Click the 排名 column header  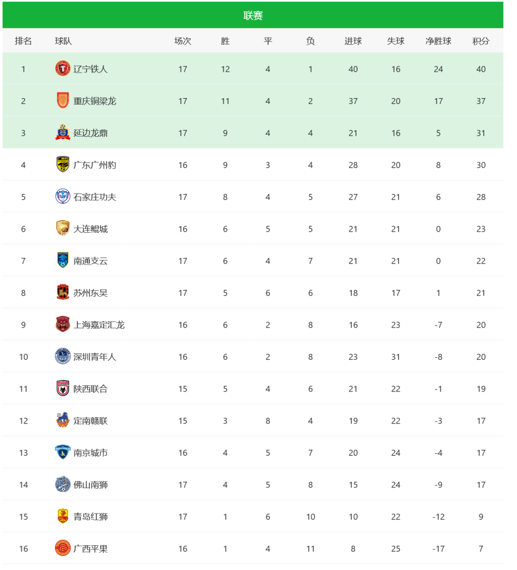[23, 41]
